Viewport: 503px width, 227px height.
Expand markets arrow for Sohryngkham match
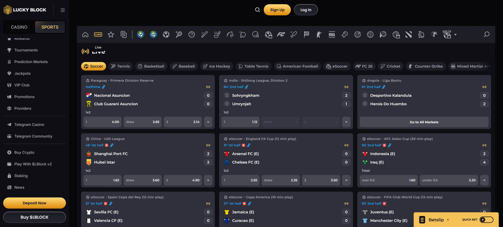click(x=346, y=122)
